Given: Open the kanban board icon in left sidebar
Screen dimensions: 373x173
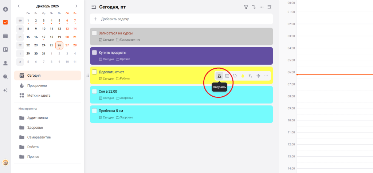Looking at the screenshot, I should click(x=5, y=49).
